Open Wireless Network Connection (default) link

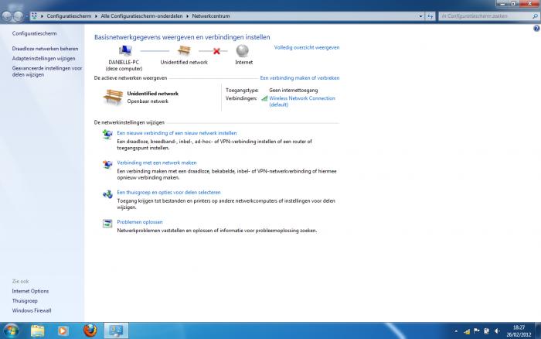(302, 101)
